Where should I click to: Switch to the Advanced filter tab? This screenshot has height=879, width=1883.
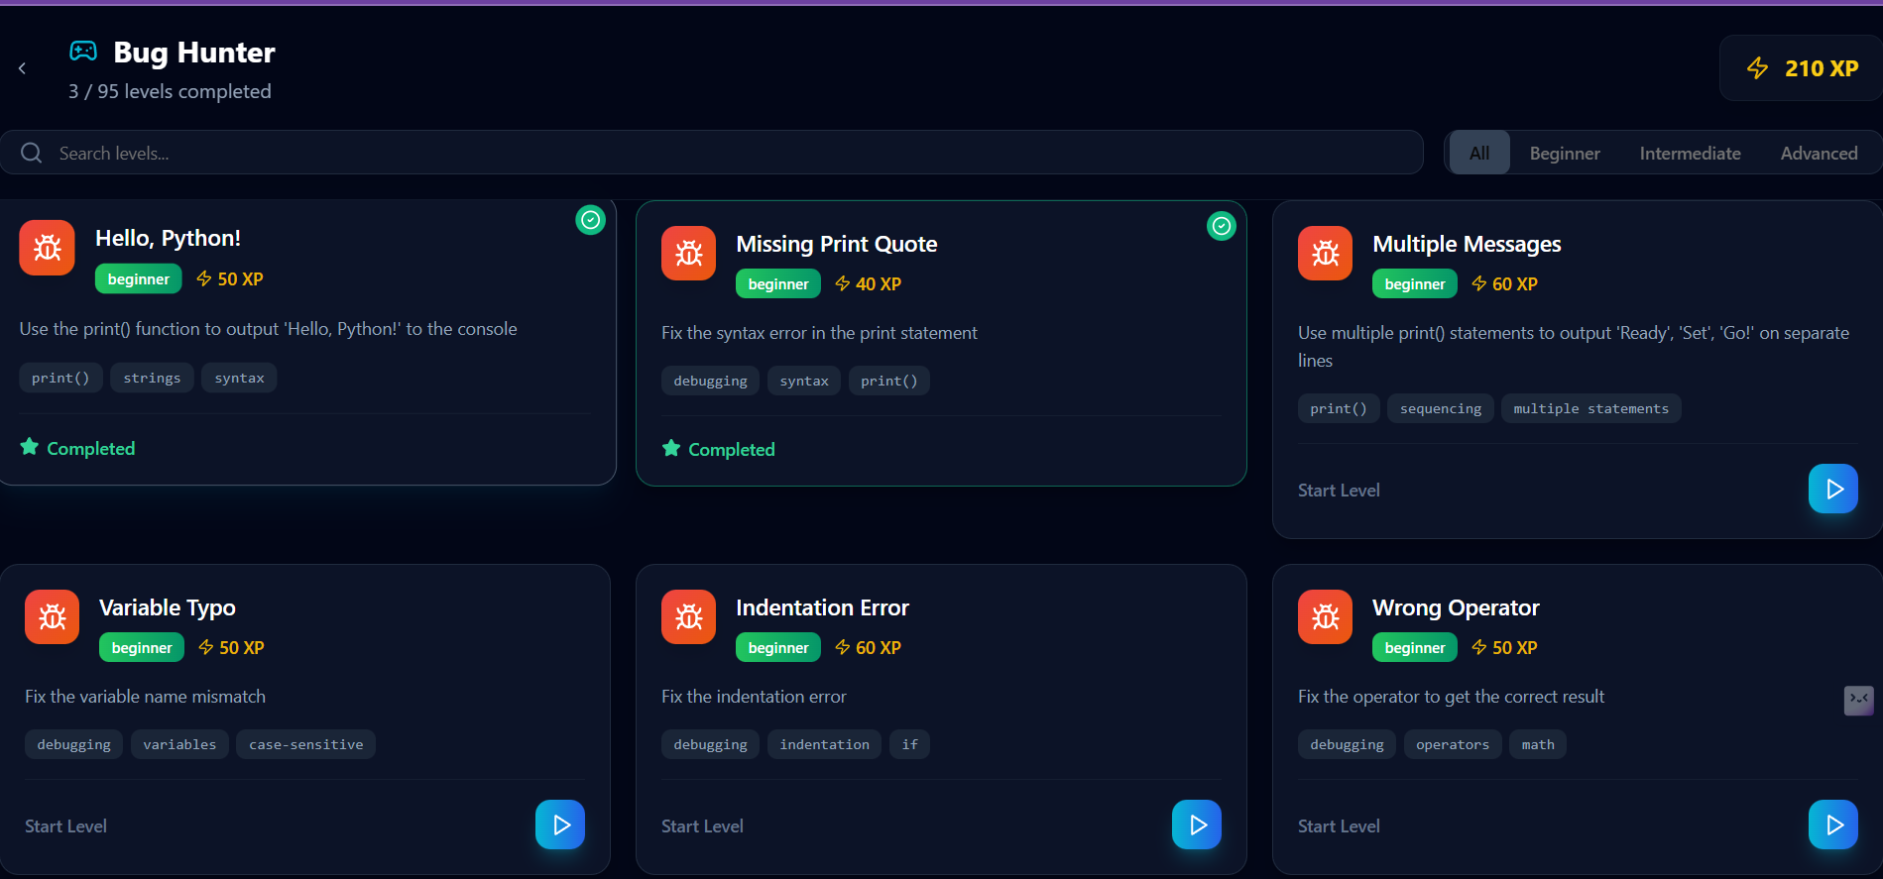tap(1819, 153)
